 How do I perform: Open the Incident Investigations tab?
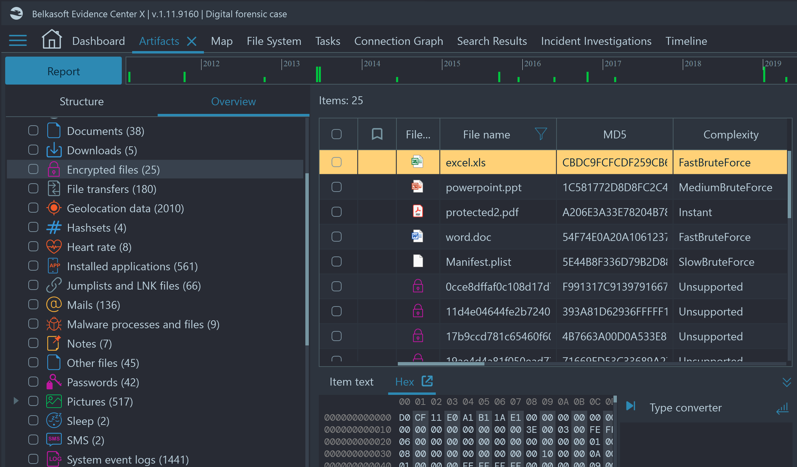[596, 41]
